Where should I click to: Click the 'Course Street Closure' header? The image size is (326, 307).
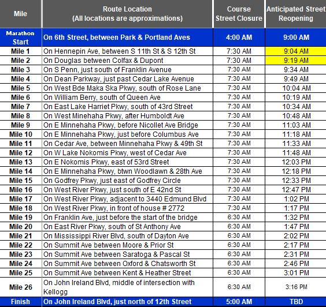point(239,14)
